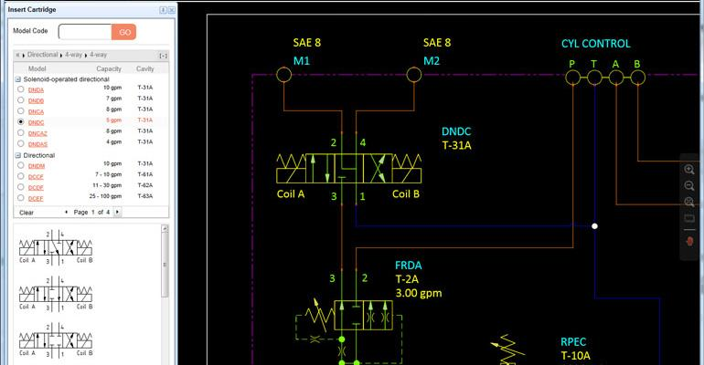This screenshot has width=704, height=365.
Task: Collapse the Directional group
Action: click(17, 155)
